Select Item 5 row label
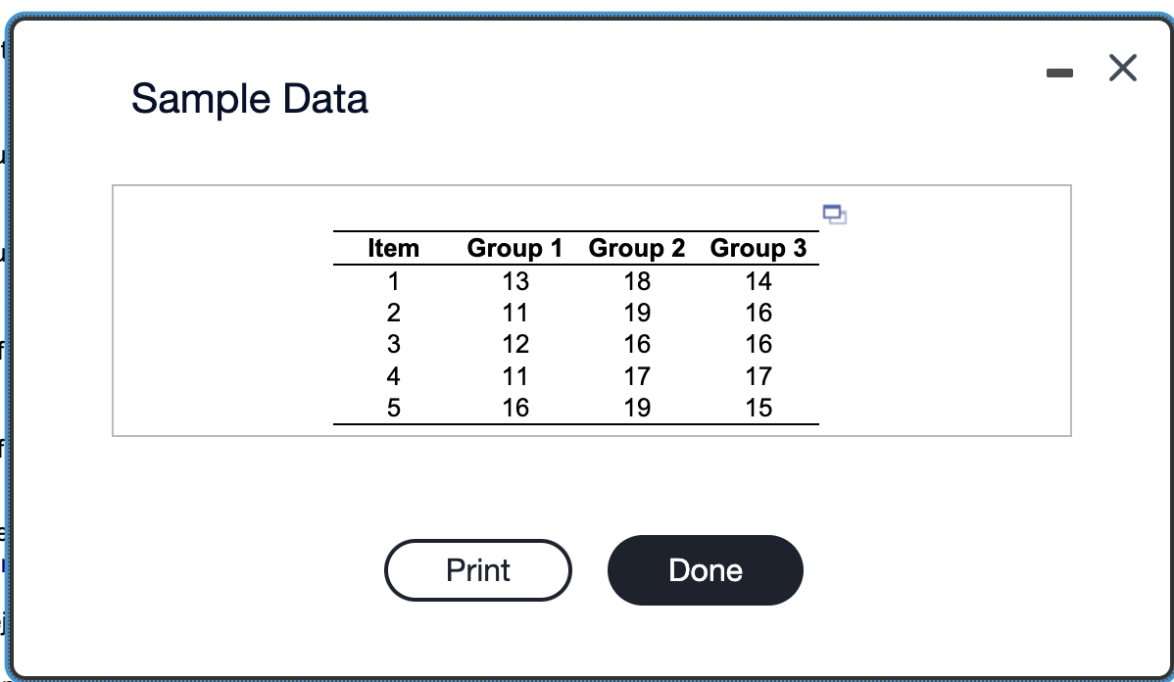1174x682 pixels. click(x=392, y=407)
